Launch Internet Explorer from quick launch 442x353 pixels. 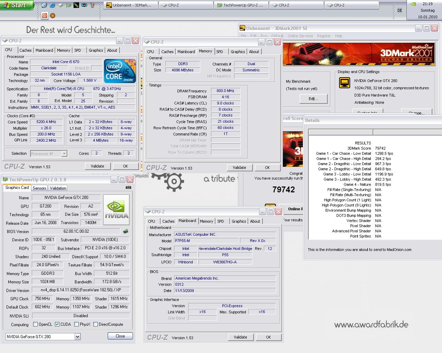(52, 5)
